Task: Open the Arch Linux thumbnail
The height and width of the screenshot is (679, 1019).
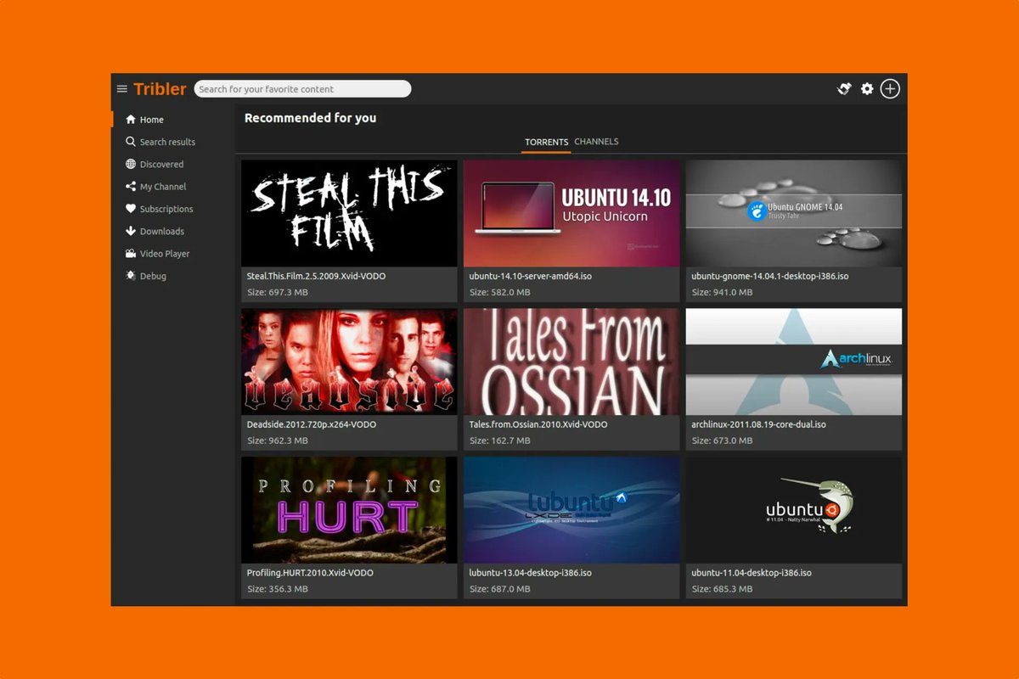Action: point(794,362)
